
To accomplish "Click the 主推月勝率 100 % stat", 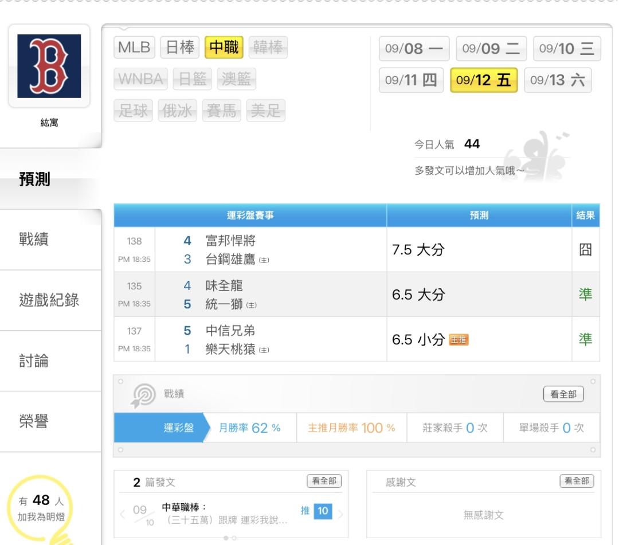I will tap(351, 428).
